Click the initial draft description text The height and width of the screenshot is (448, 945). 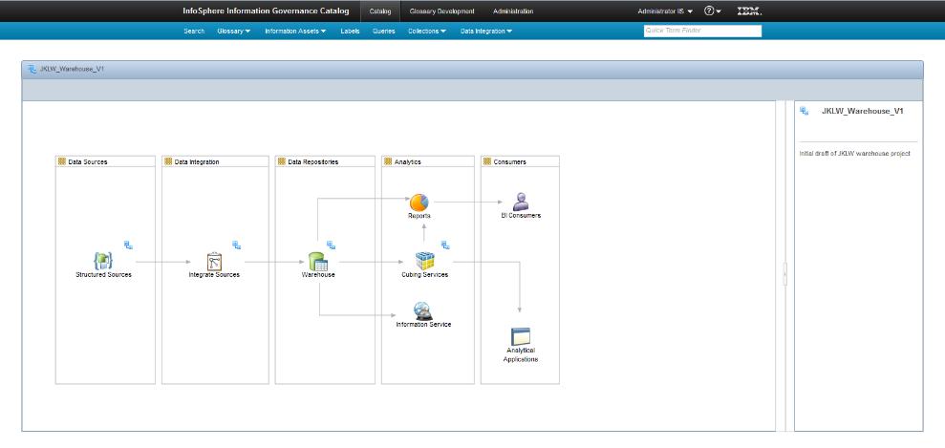854,154
